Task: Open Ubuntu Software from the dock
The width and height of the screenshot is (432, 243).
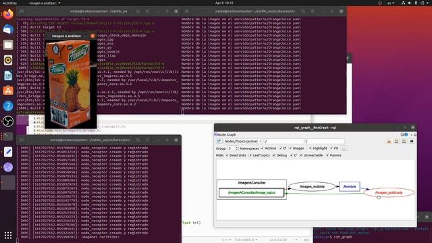Action: click(x=8, y=90)
